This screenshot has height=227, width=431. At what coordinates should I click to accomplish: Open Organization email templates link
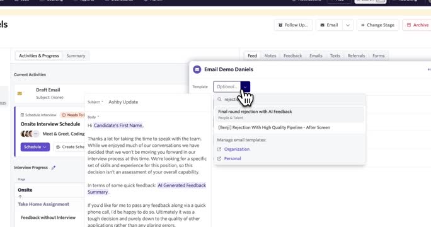pos(237,149)
